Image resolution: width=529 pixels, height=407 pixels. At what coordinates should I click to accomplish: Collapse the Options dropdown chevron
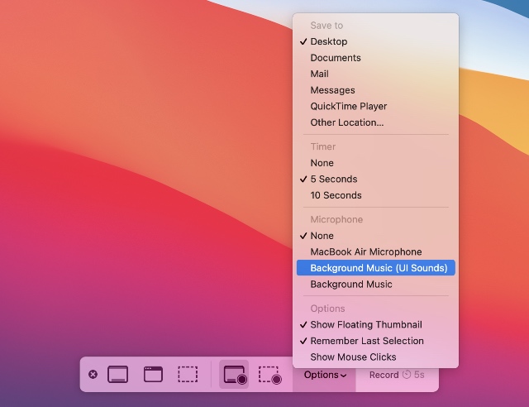click(x=344, y=376)
